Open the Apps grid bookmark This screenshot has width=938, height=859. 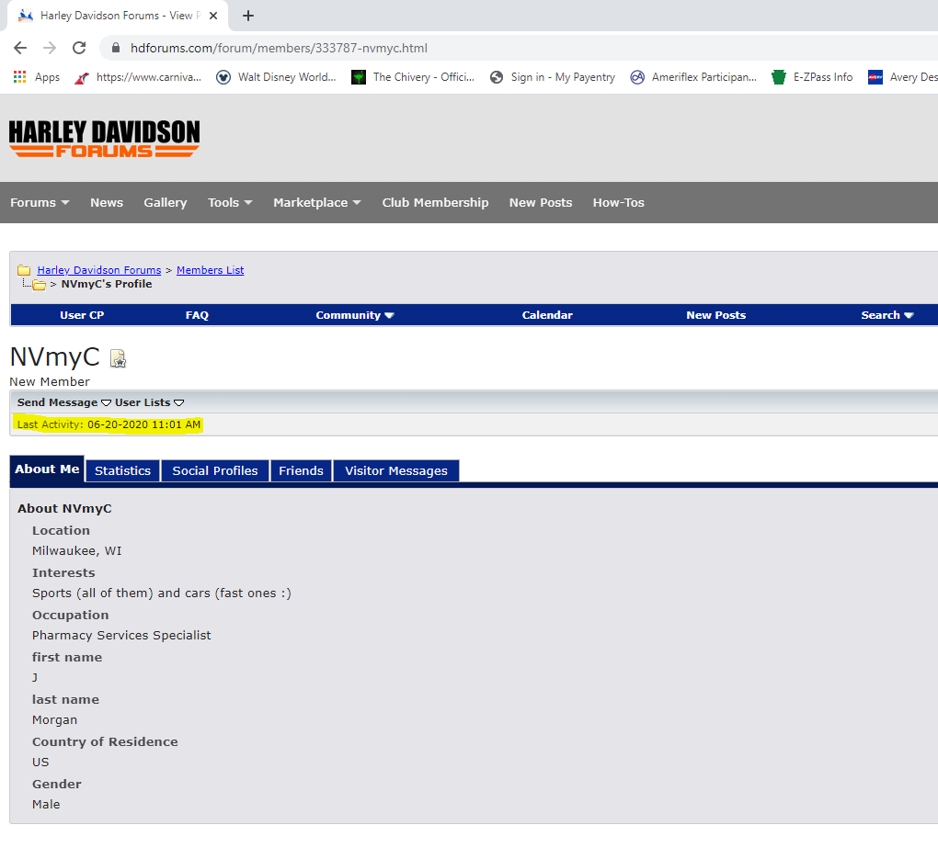(37, 77)
